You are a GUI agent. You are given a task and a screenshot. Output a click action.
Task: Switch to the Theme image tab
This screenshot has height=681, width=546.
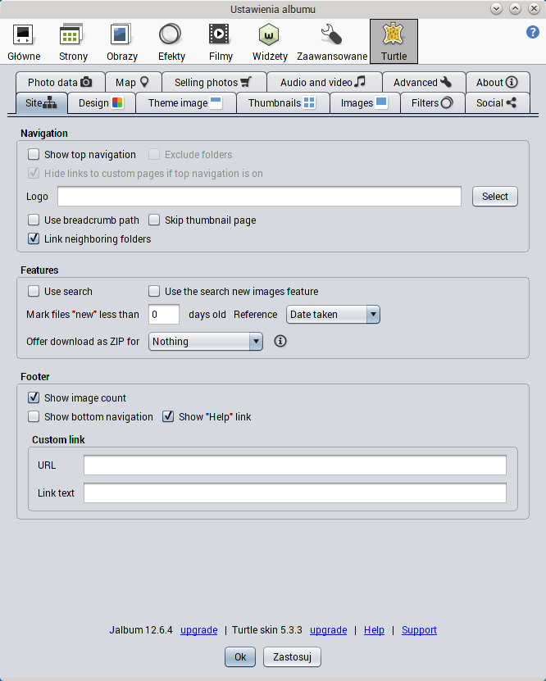pos(186,103)
